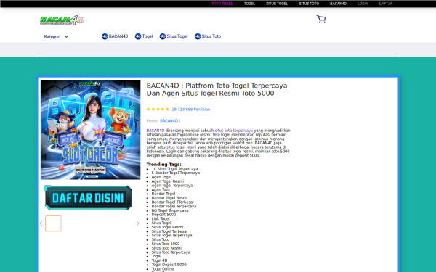Click tag '10 Situs Togel Terpercaya'

click(x=174, y=169)
